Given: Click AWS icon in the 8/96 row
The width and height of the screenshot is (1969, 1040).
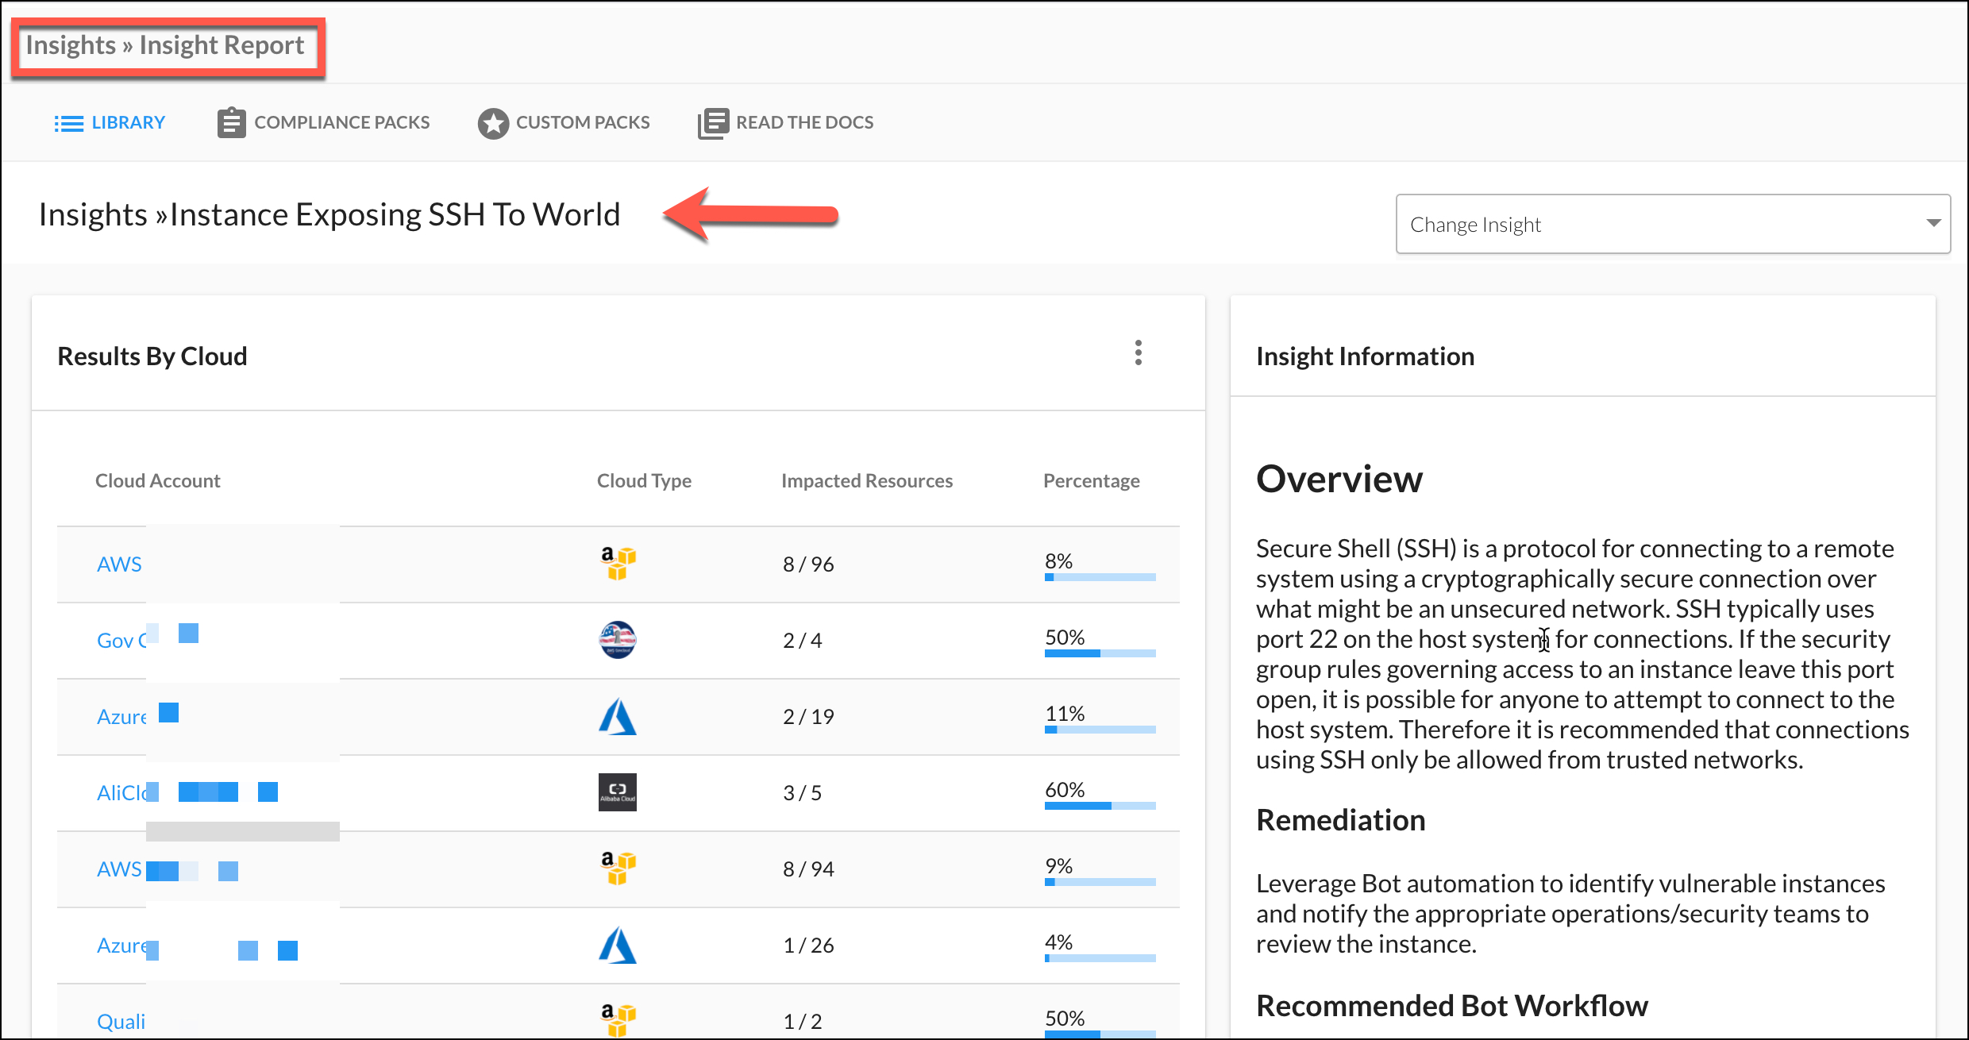Looking at the screenshot, I should pos(617,564).
